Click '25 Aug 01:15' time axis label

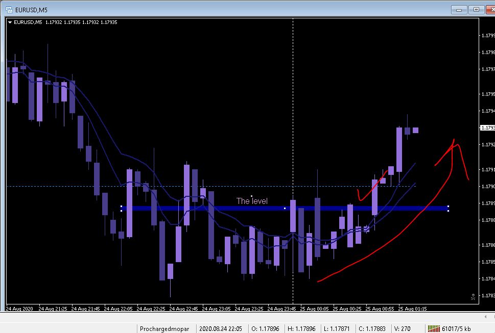(x=412, y=309)
